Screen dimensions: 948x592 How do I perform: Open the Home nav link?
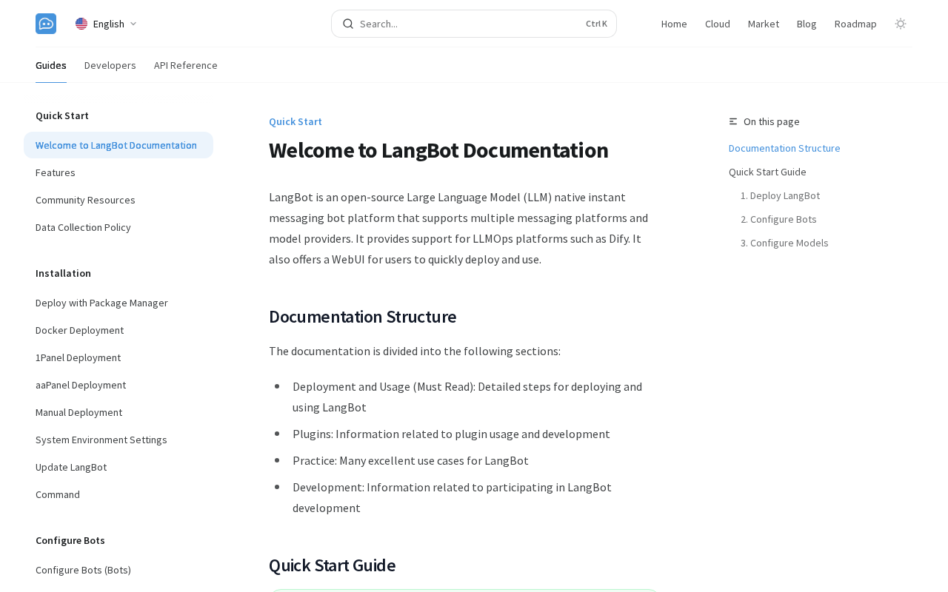tap(674, 24)
